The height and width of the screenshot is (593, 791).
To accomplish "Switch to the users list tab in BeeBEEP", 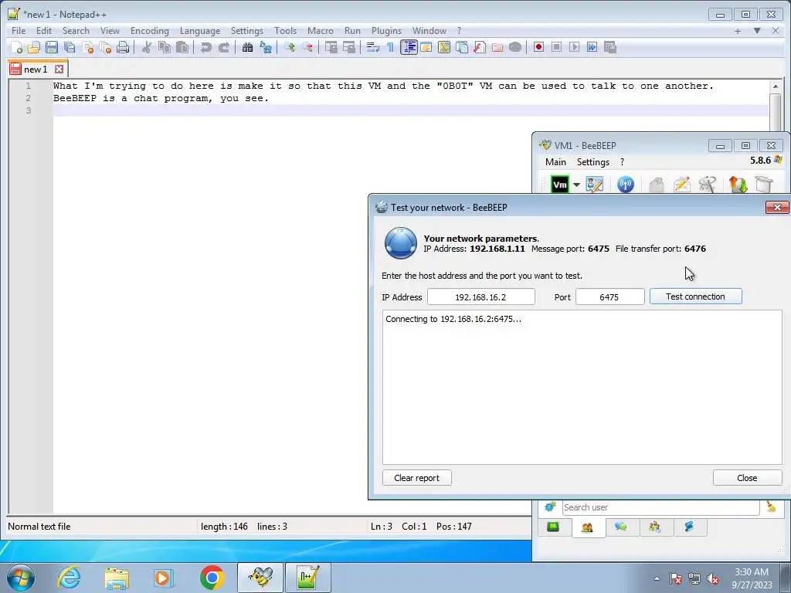I will pos(587,527).
